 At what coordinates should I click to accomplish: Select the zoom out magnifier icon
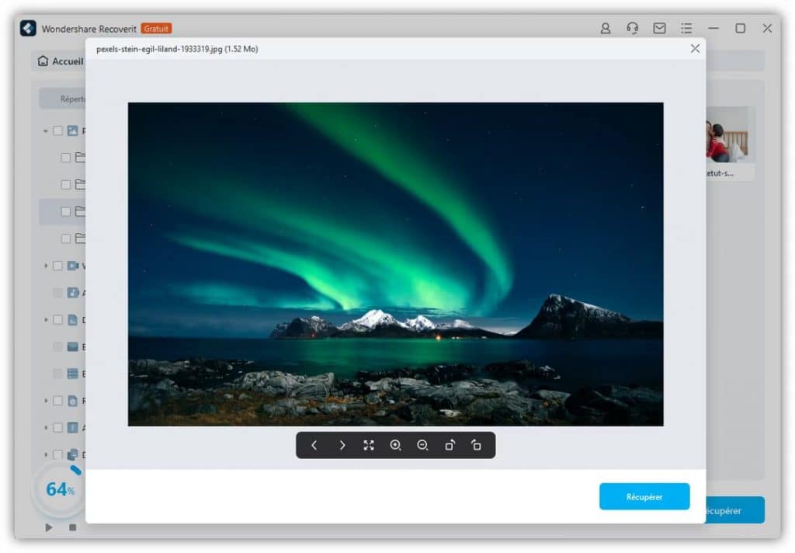click(423, 445)
